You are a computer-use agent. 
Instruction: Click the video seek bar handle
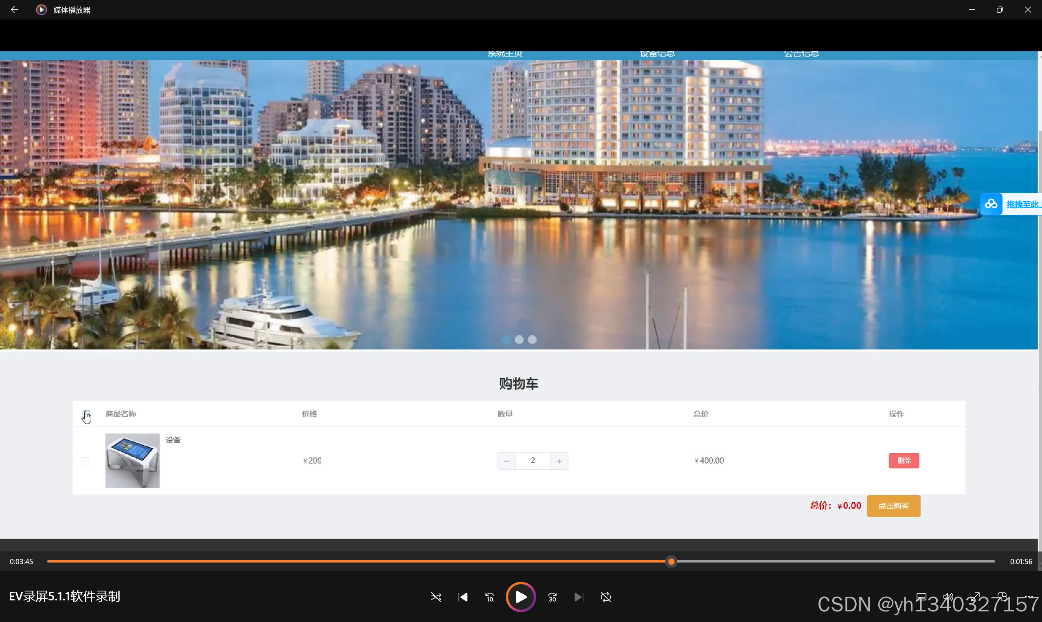click(671, 561)
